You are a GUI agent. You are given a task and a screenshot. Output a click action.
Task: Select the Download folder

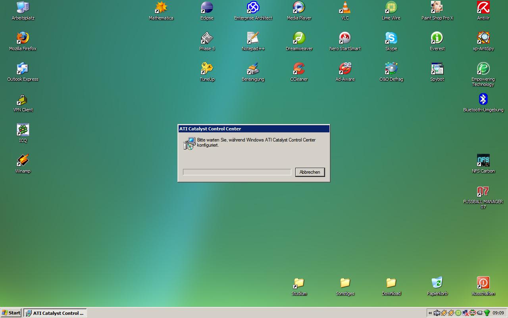391,283
